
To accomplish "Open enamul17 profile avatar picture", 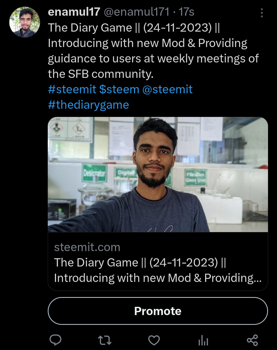I will 25,22.
